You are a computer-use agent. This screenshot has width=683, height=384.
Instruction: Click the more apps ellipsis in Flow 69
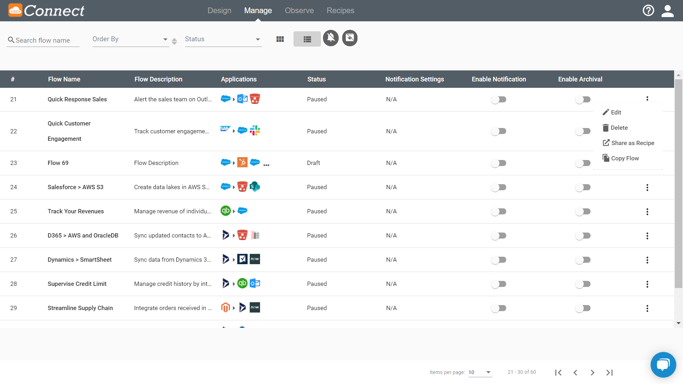[x=266, y=165]
